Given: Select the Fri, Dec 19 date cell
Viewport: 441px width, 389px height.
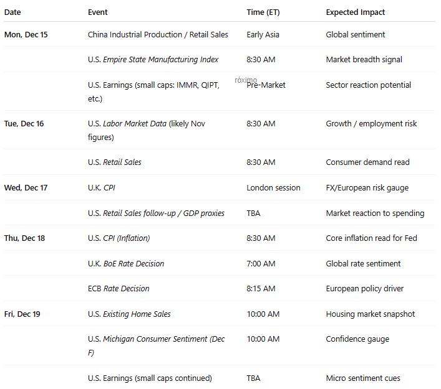Looking at the screenshot, I should click(22, 314).
